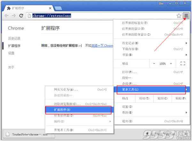192x141 pixels.
Task: Decrease zoom with the minus button
Action: (x=154, y=63)
